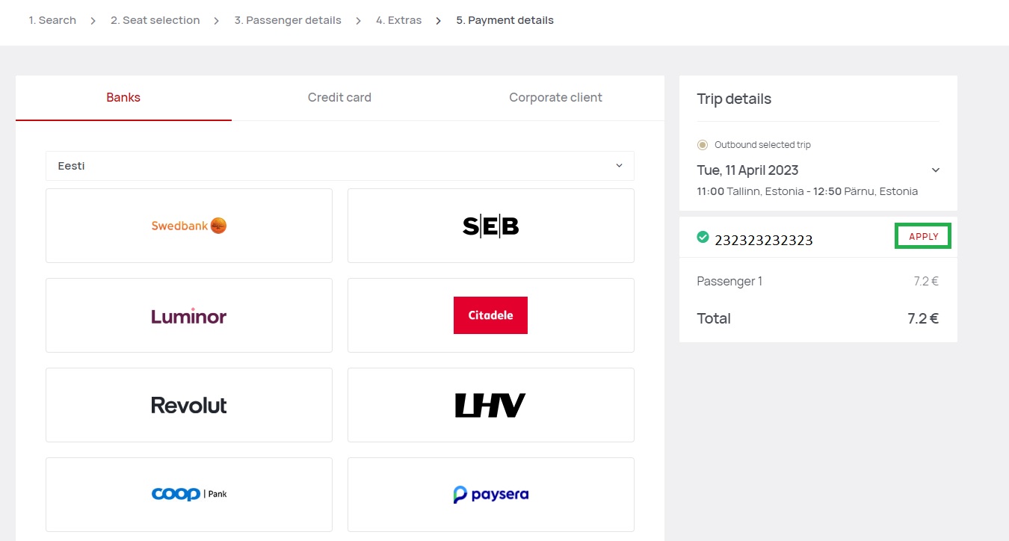This screenshot has width=1009, height=541.
Task: Choose the Paysera payment logo
Action: (x=490, y=494)
